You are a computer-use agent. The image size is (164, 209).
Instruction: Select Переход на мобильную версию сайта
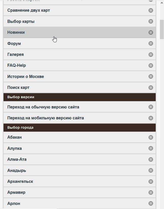46,118
